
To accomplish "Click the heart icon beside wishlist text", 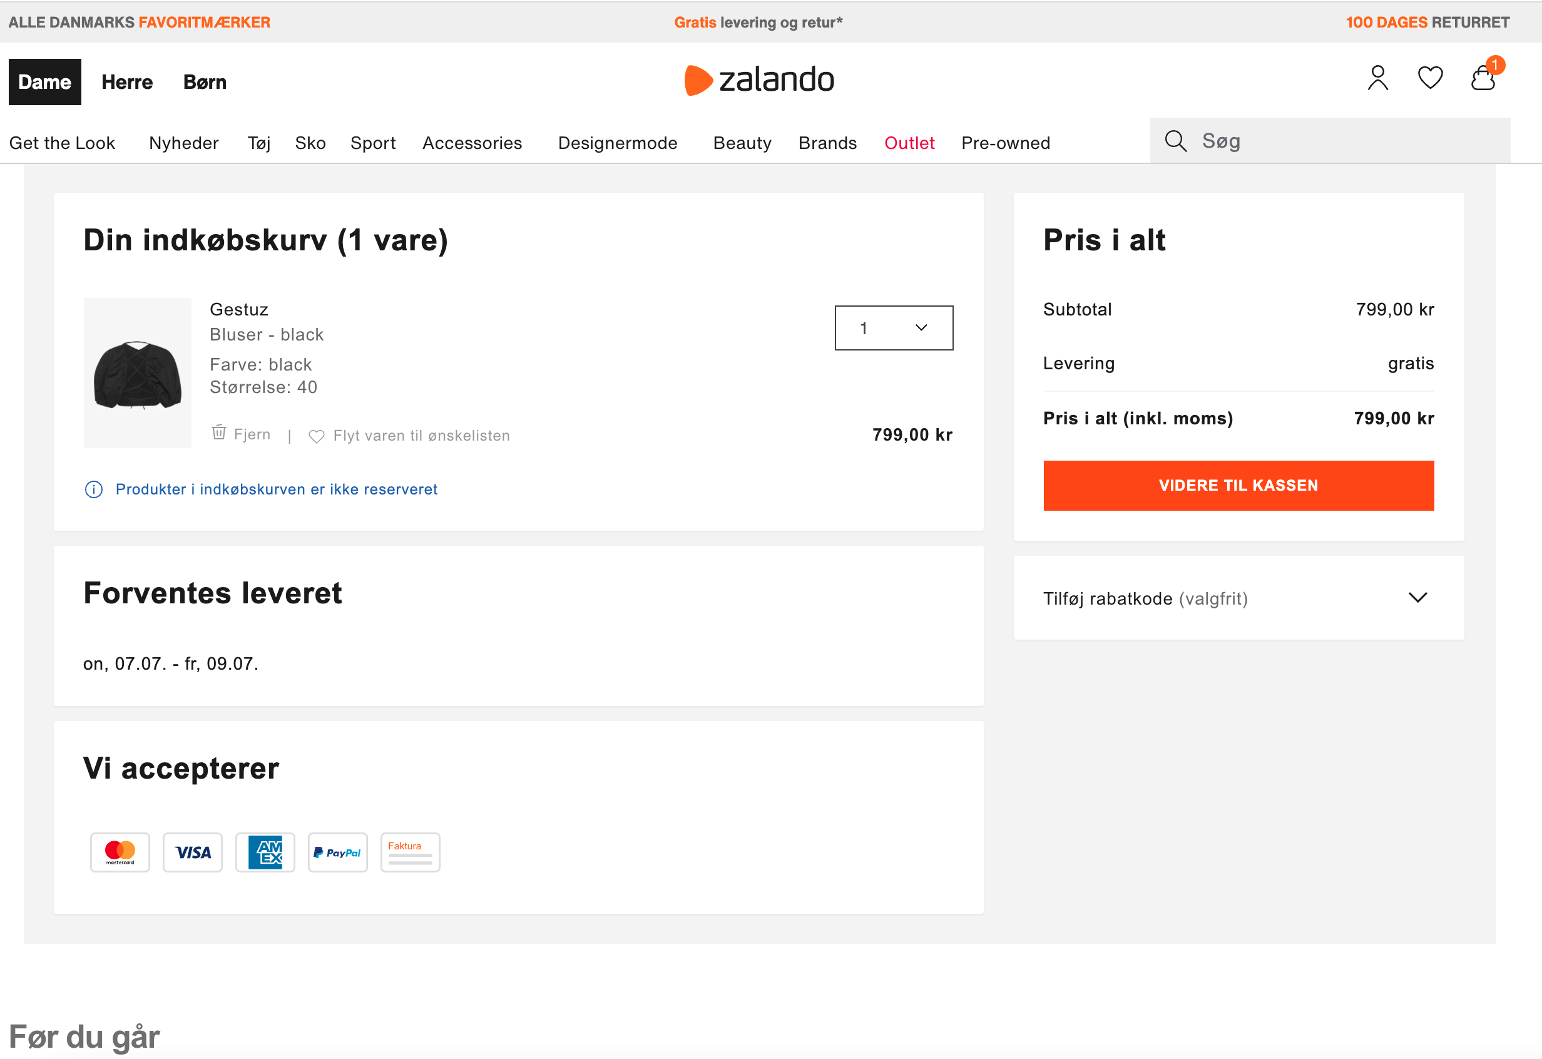I will coord(317,436).
